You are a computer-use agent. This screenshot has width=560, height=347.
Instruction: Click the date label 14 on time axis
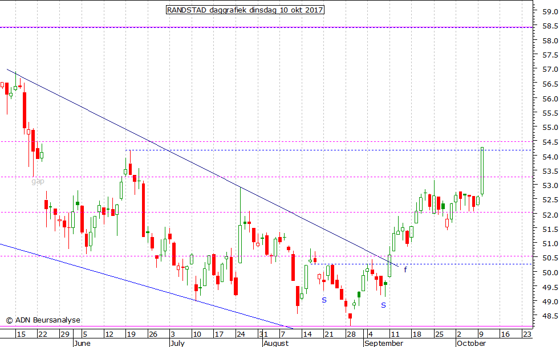pos(307,334)
